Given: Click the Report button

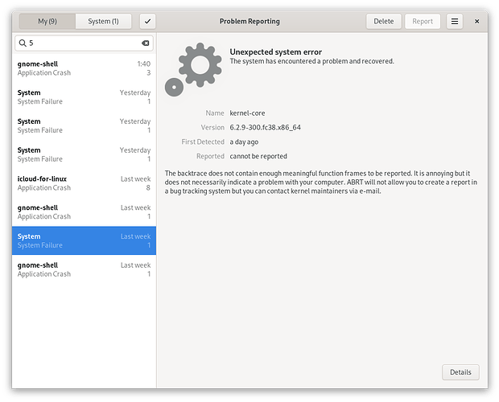Looking at the screenshot, I should pos(423,21).
